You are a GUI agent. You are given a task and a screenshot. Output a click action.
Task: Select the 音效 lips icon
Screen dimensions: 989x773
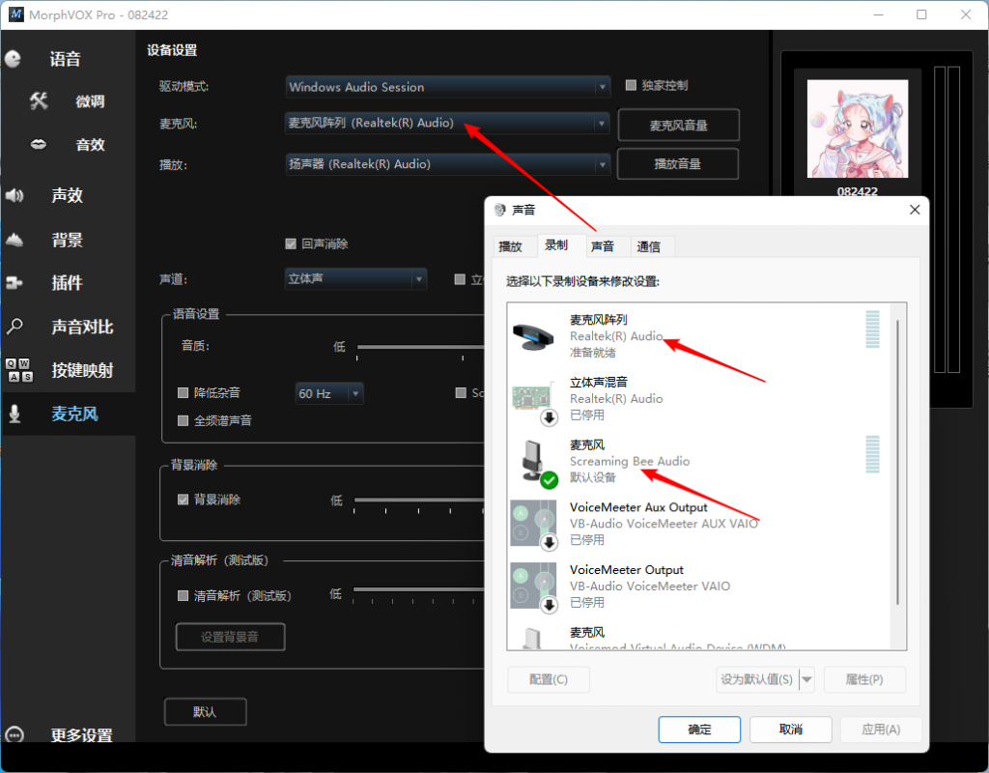click(x=39, y=145)
